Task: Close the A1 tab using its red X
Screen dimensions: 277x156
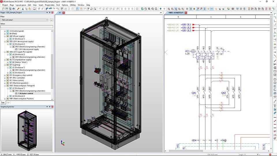Action: [x=63, y=13]
